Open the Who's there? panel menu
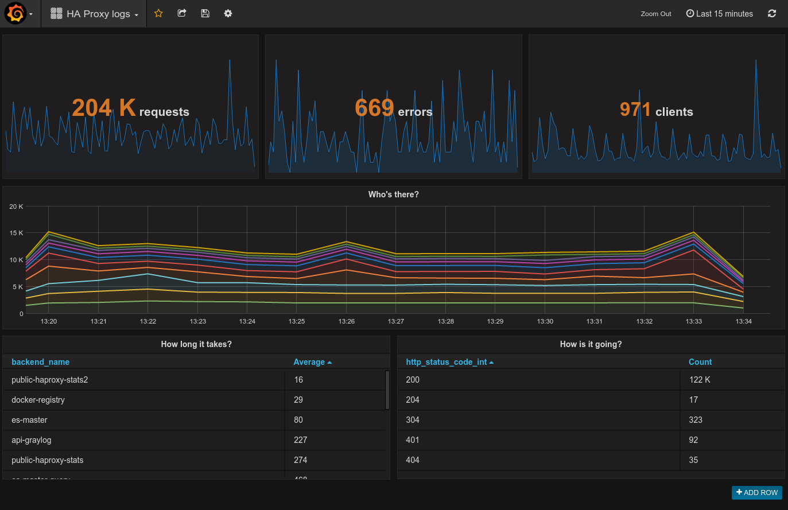 point(393,194)
